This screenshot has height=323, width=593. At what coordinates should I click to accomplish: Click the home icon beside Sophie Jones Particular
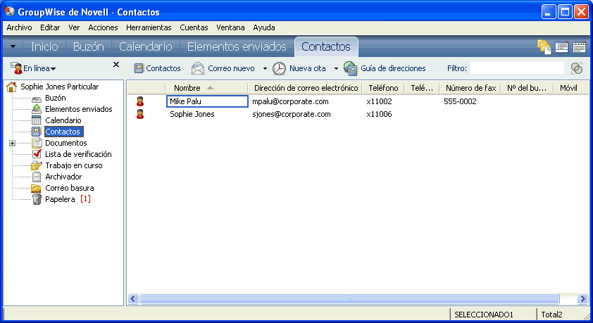click(x=12, y=87)
